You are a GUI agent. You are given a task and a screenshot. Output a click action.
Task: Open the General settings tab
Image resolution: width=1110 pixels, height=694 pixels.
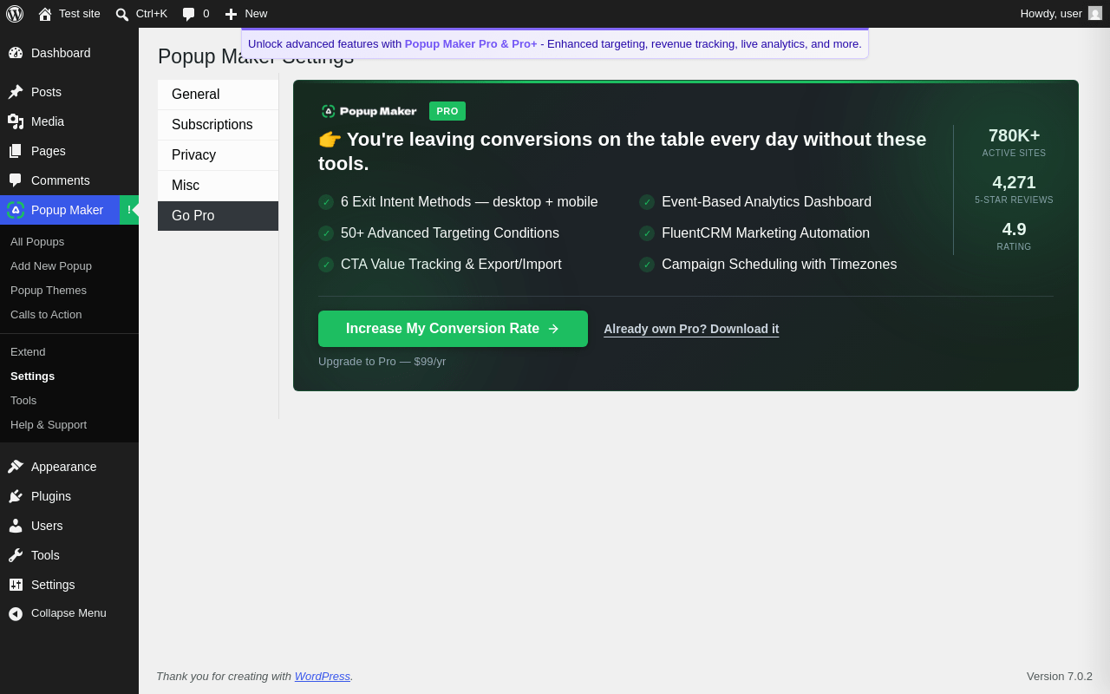pyautogui.click(x=218, y=95)
